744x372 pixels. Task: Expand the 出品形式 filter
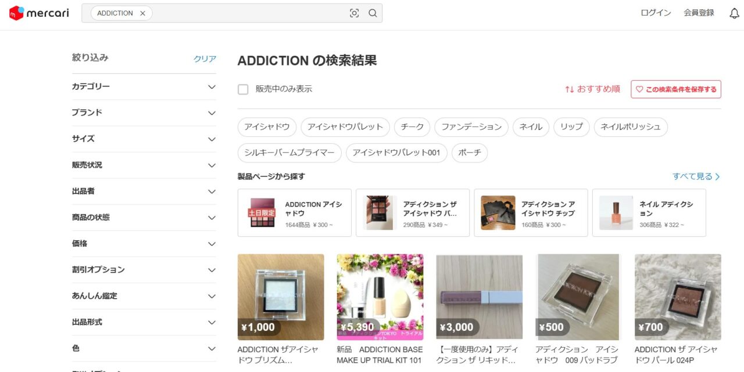144,322
